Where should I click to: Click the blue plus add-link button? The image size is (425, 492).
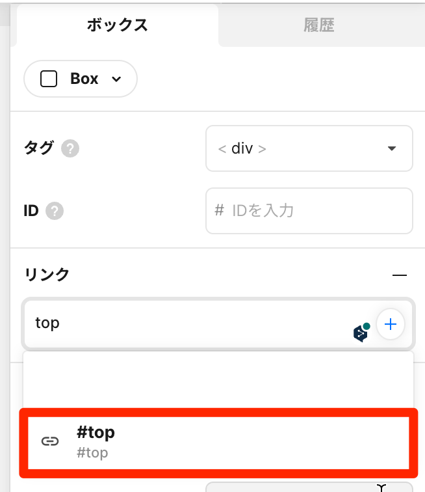click(x=390, y=324)
